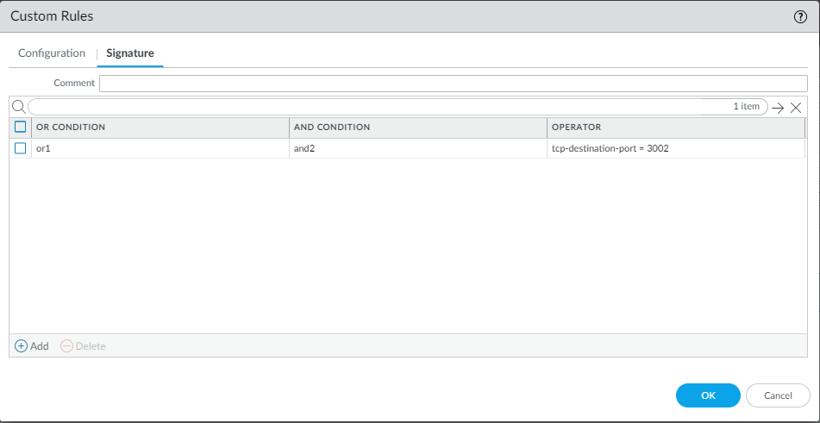Open the help question mark icon
The image size is (820, 423).
pos(800,16)
